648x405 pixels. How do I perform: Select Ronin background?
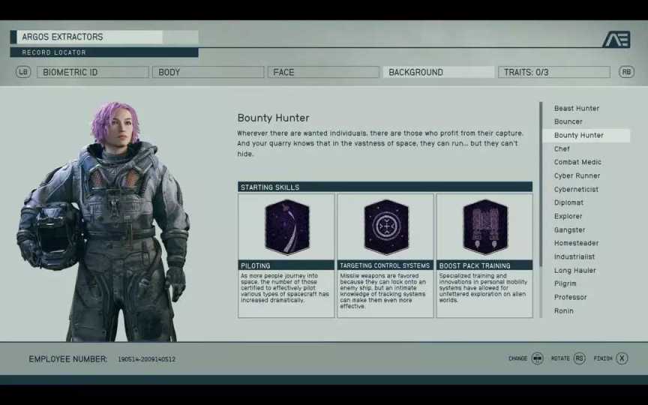(564, 310)
